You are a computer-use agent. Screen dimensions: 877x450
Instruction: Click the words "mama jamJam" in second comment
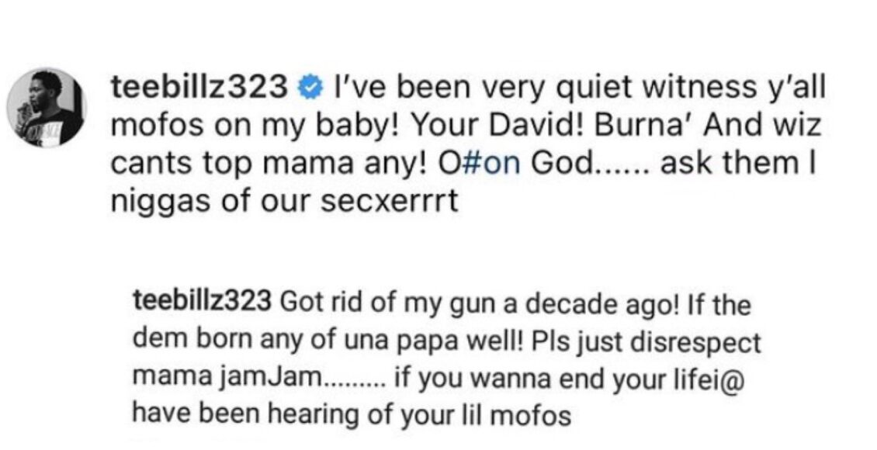(226, 377)
